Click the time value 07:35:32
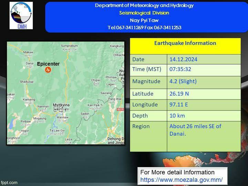 point(180,70)
